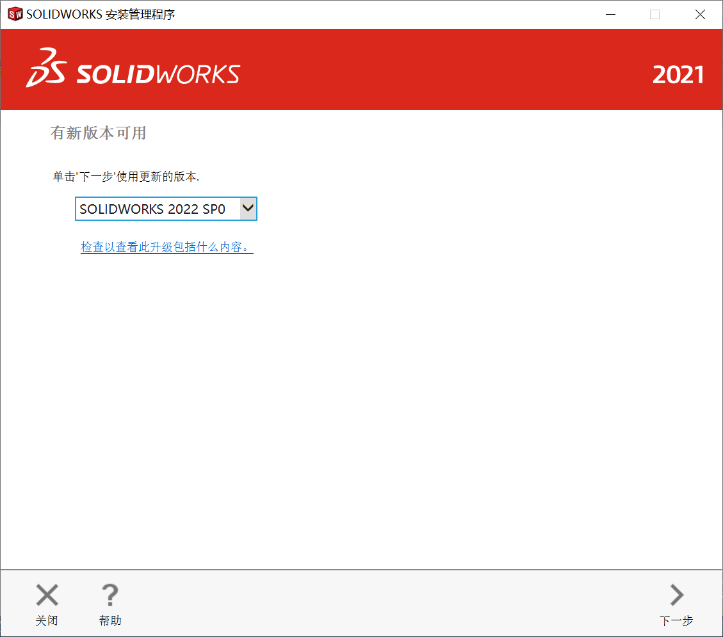
Task: Select the heading text 有新版本可用
Action: point(98,133)
